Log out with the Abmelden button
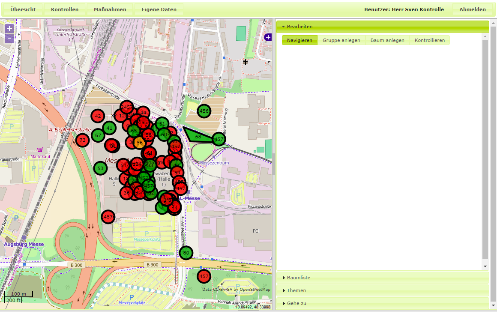The image size is (497, 332). (x=473, y=9)
